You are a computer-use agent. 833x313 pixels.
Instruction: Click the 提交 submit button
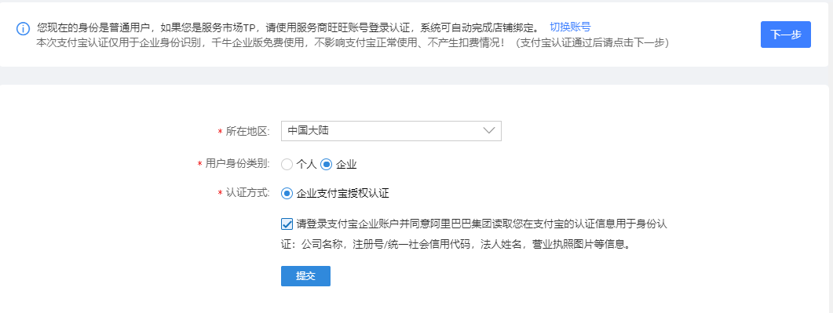305,276
